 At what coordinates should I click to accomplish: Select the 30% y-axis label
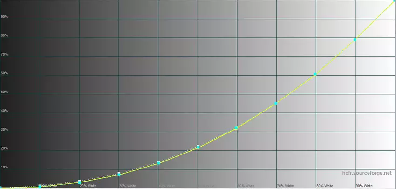point(5,130)
